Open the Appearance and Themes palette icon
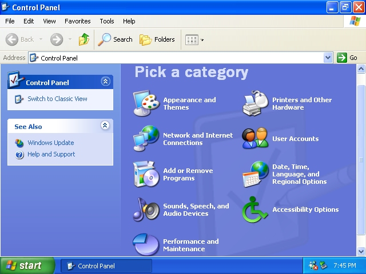Image resolution: width=366 pixels, height=274 pixels. click(146, 103)
